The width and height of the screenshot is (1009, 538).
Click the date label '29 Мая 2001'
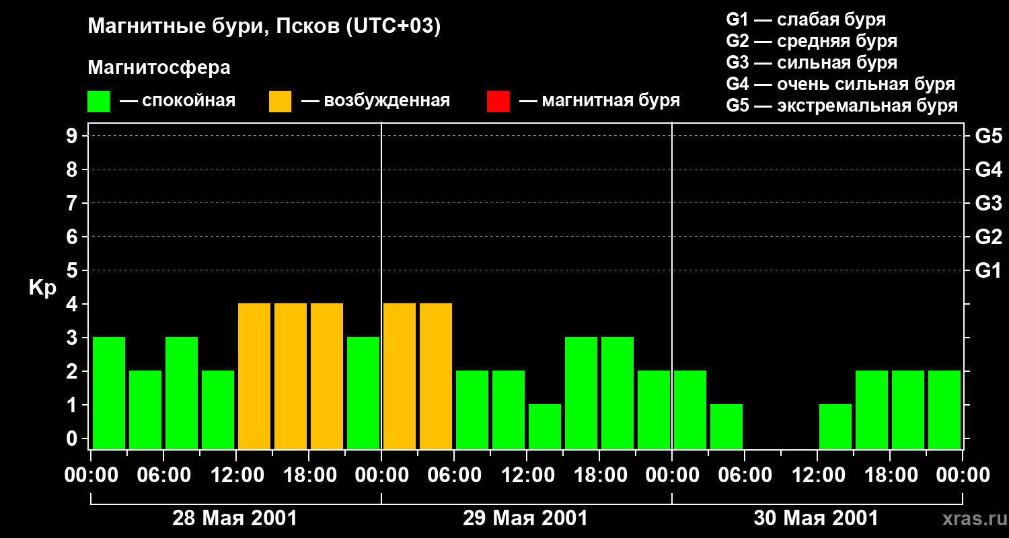pos(525,518)
